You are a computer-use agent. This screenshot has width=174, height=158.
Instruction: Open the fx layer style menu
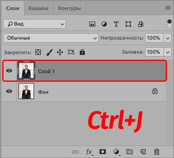tap(90, 152)
